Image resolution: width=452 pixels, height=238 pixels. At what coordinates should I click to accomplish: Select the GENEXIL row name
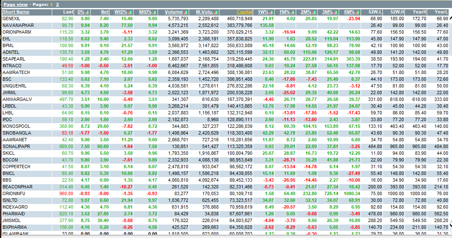pyautogui.click(x=11, y=19)
